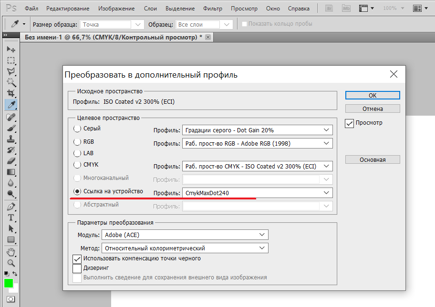Viewport: 435px width, 307px height.
Task: Choose the LAB target space option
Action: (x=77, y=153)
